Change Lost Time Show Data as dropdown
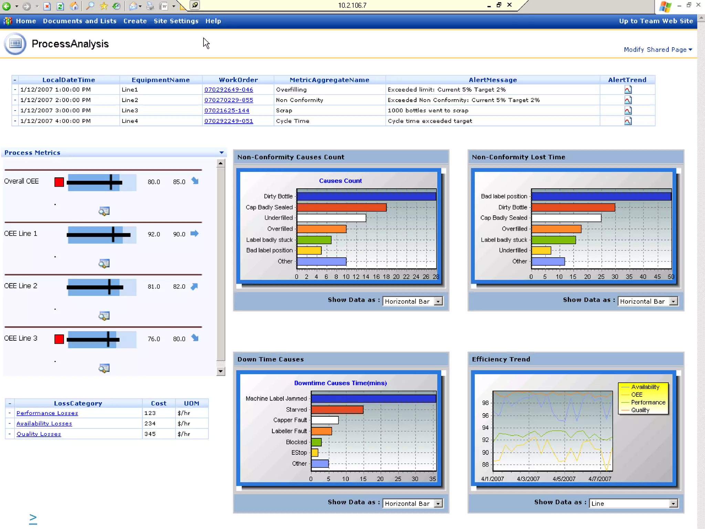This screenshot has height=529, width=705. (x=648, y=301)
